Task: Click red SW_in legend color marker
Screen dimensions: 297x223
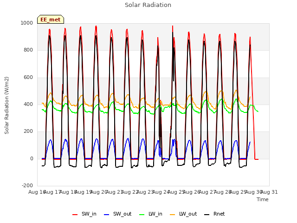Action: pyautogui.click(x=75, y=215)
